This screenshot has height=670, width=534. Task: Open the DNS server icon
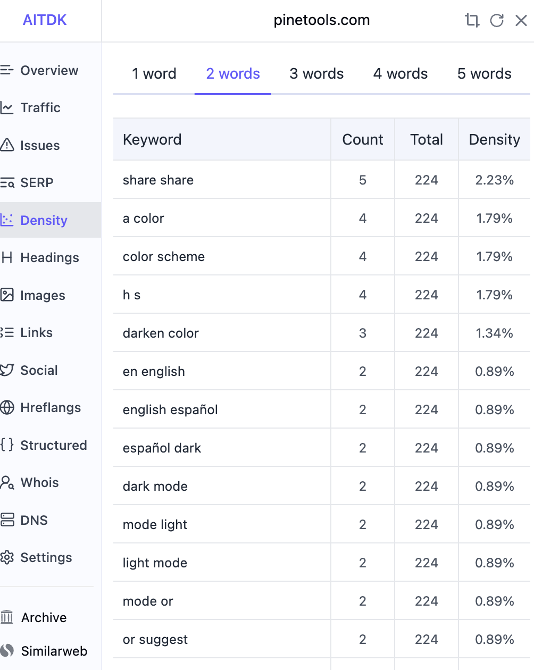tap(7, 520)
